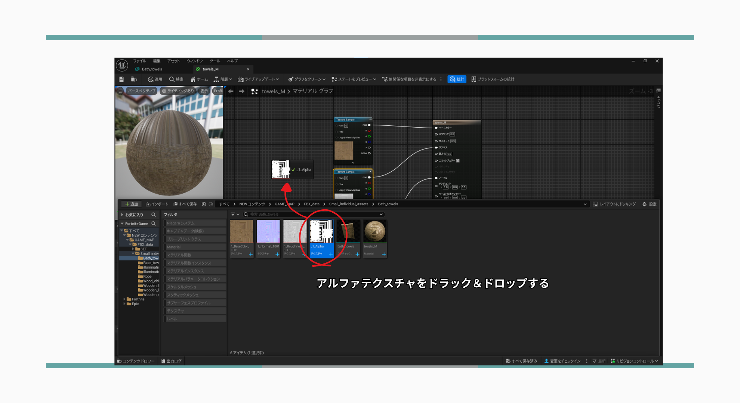Enable the 統計 (Stats) display
740x403 pixels.
pyautogui.click(x=457, y=79)
